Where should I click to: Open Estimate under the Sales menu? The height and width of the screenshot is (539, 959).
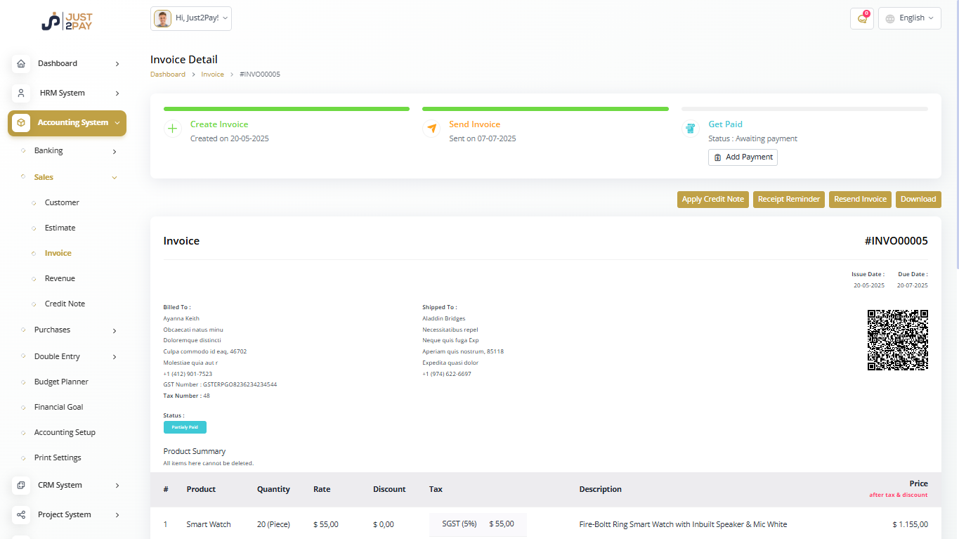tap(61, 227)
